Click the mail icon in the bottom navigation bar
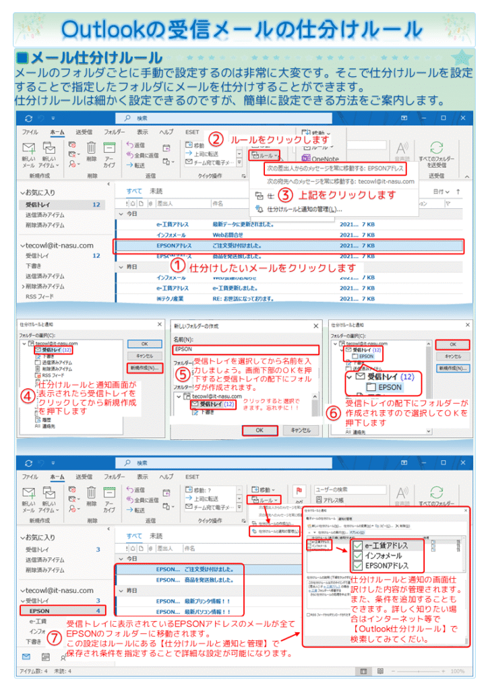The height and width of the screenshot is (690, 488). (26, 656)
